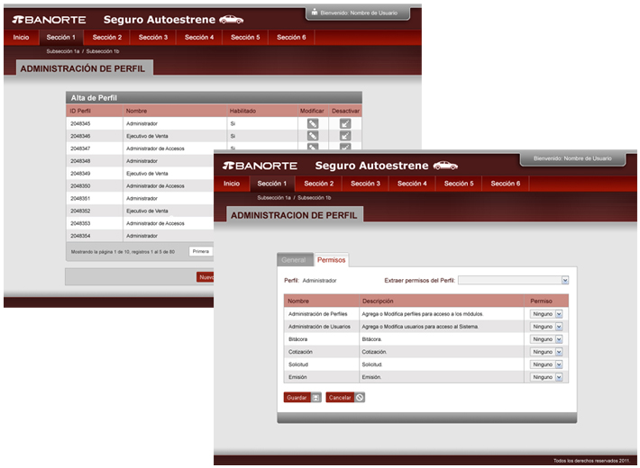This screenshot has height=468, width=640.
Task: Click the user icon beside Bienvenido in back window
Action: (x=314, y=13)
